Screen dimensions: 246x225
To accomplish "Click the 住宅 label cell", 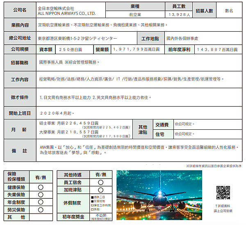I will [163, 134].
